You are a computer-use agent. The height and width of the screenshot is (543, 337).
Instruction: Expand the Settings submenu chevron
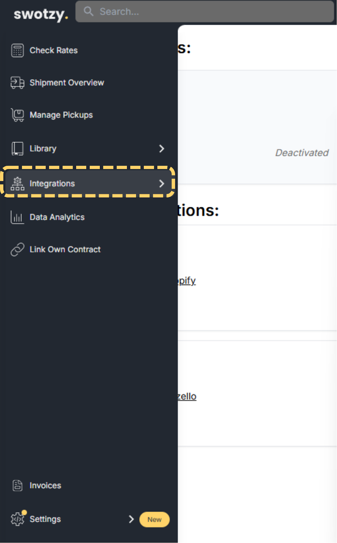click(131, 519)
